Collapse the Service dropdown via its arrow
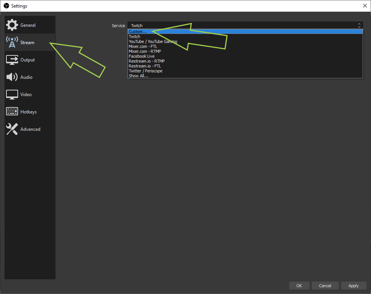The height and width of the screenshot is (294, 371). click(359, 26)
